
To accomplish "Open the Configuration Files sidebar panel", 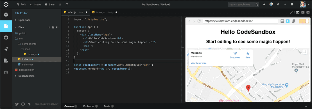I will click(6, 61).
